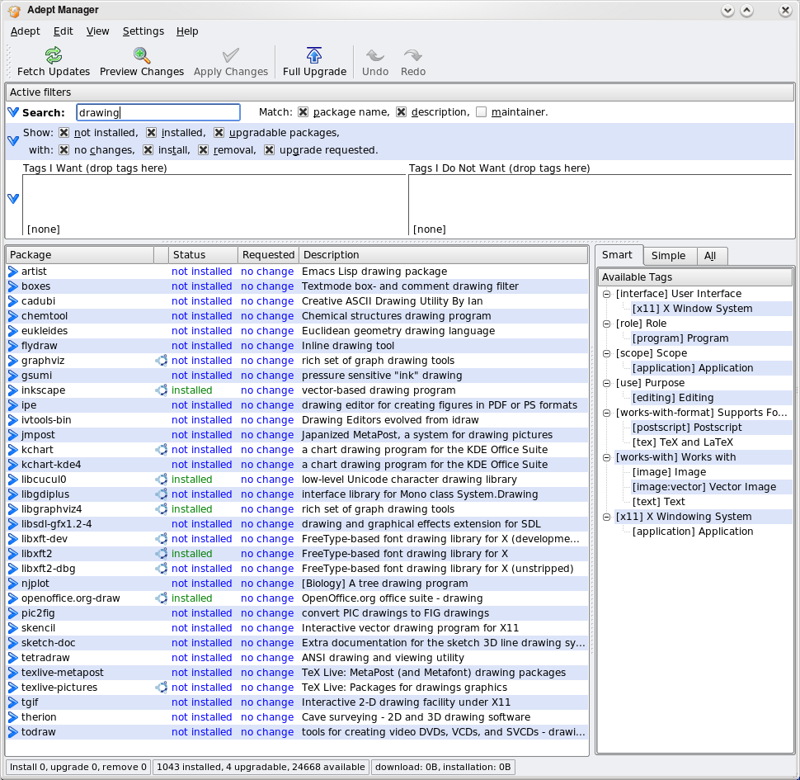Image resolution: width=800 pixels, height=780 pixels.
Task: Enable the maintainer match checkbox
Action: point(482,112)
